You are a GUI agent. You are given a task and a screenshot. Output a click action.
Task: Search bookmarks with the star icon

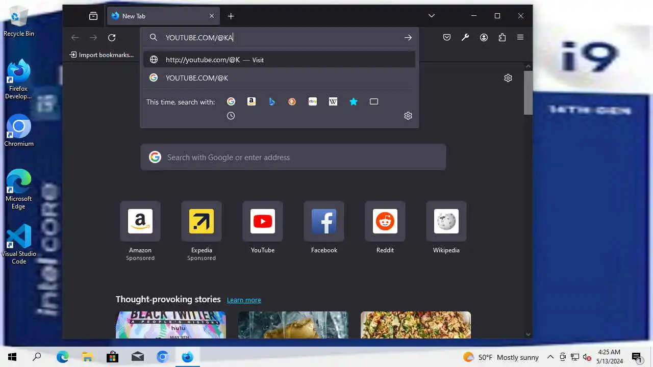[x=354, y=101]
